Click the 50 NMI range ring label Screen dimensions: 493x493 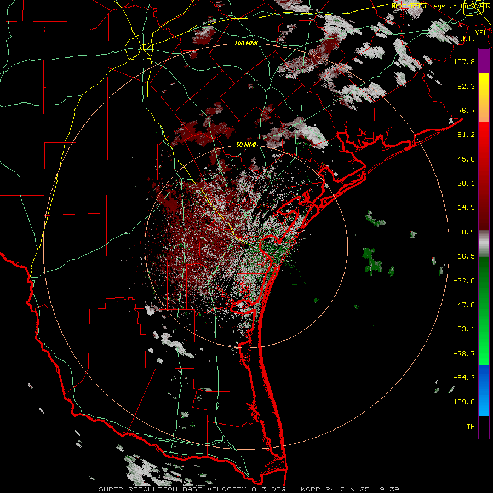(246, 145)
